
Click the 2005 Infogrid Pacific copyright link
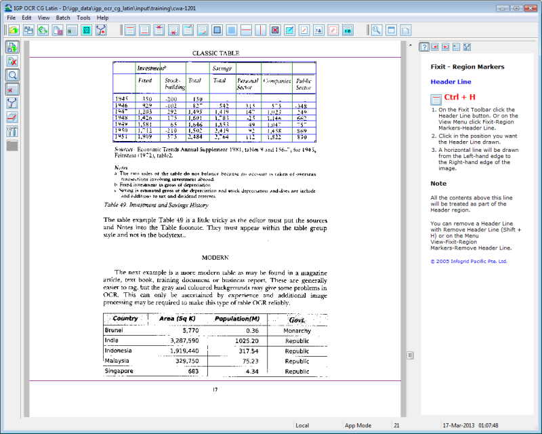[x=469, y=261]
